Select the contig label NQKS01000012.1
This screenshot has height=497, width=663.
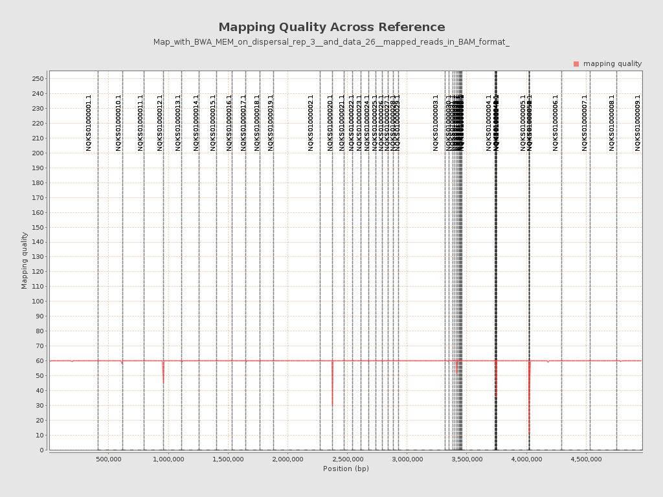(161, 123)
